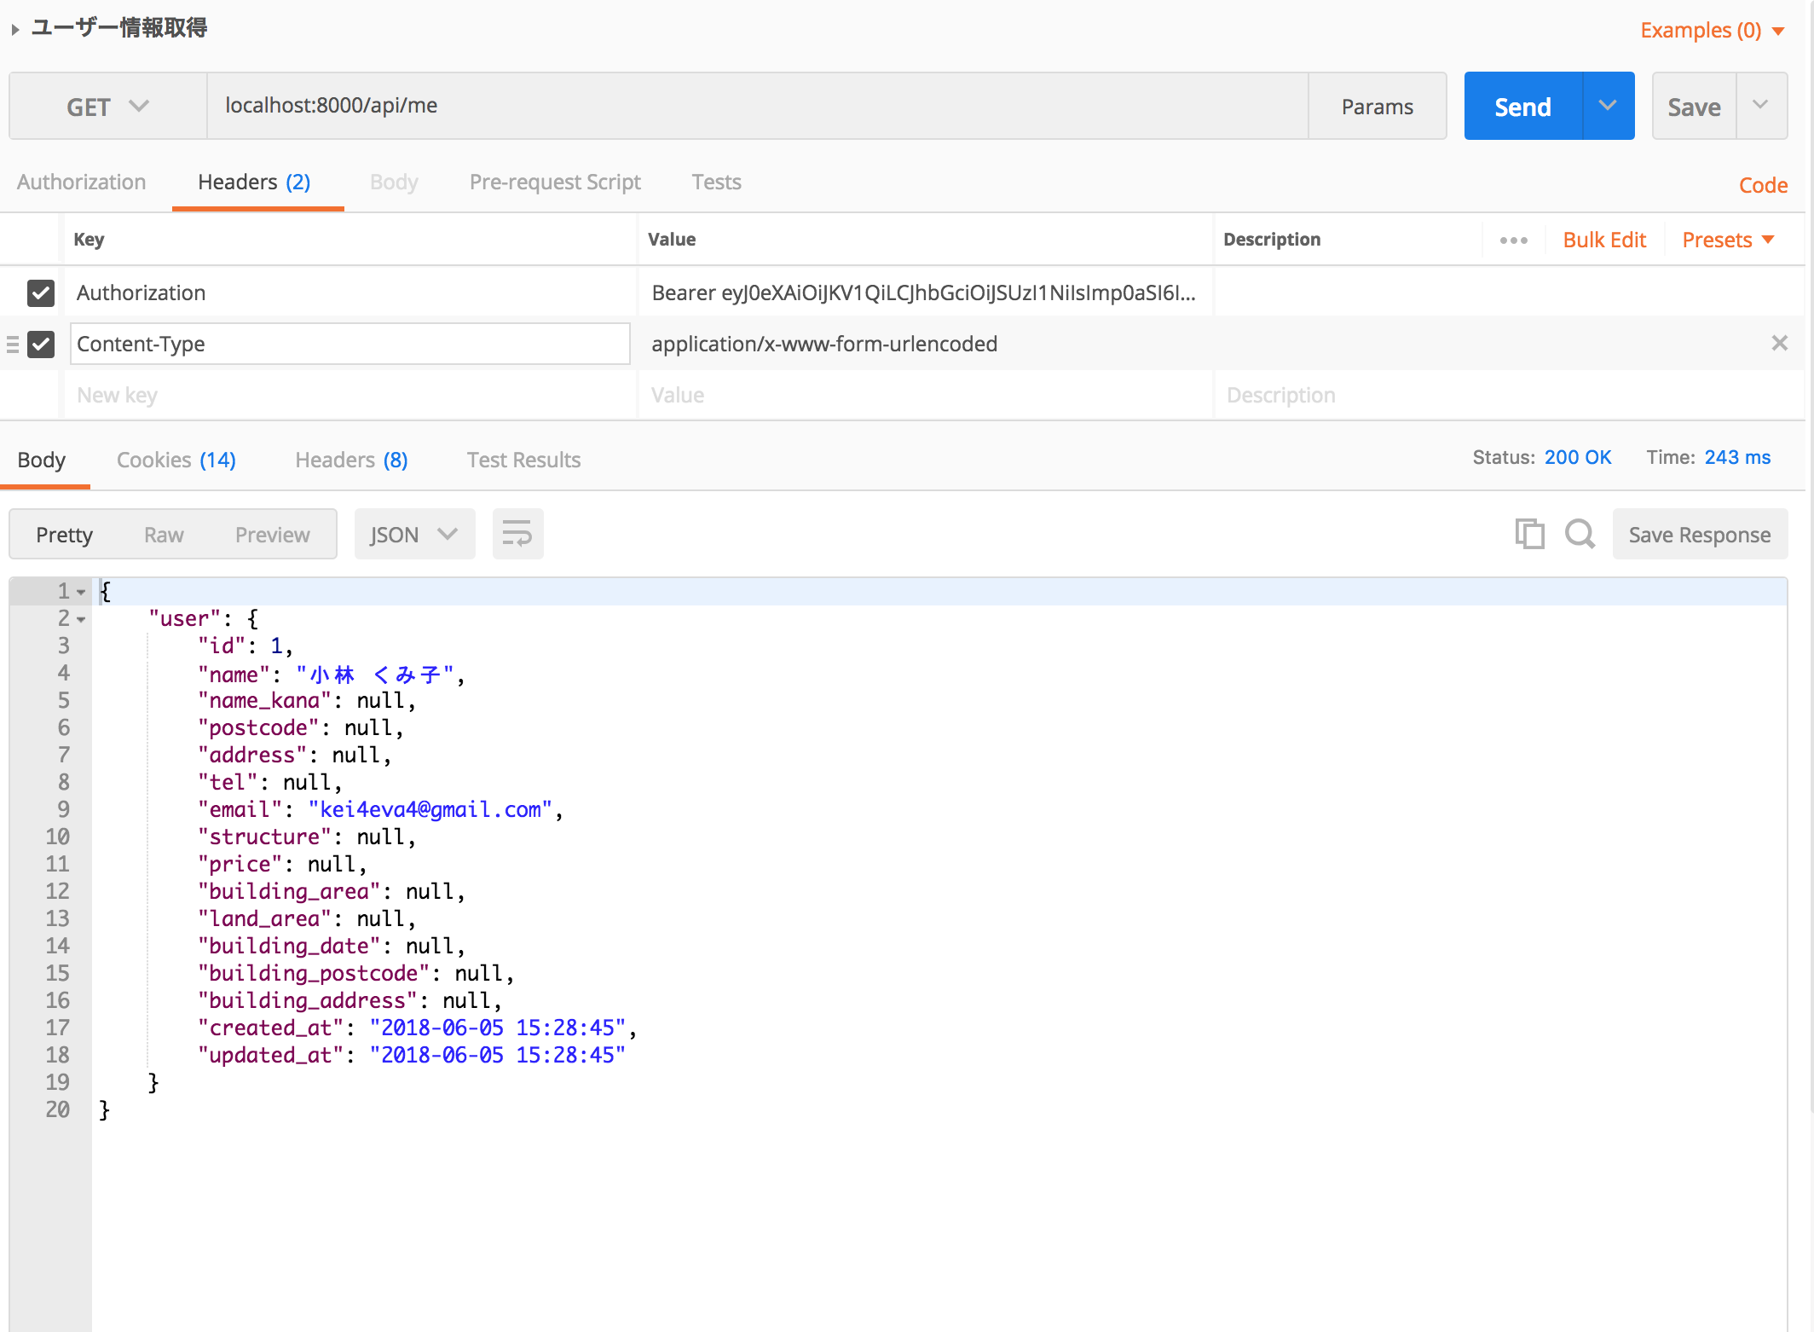Delete the Content-Type header row
The height and width of the screenshot is (1332, 1814).
(x=1779, y=343)
